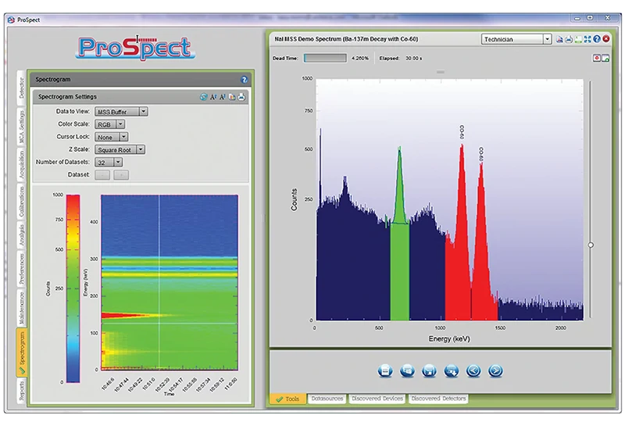Click the decrease font size icon
The height and width of the screenshot is (426, 625).
coord(223,97)
